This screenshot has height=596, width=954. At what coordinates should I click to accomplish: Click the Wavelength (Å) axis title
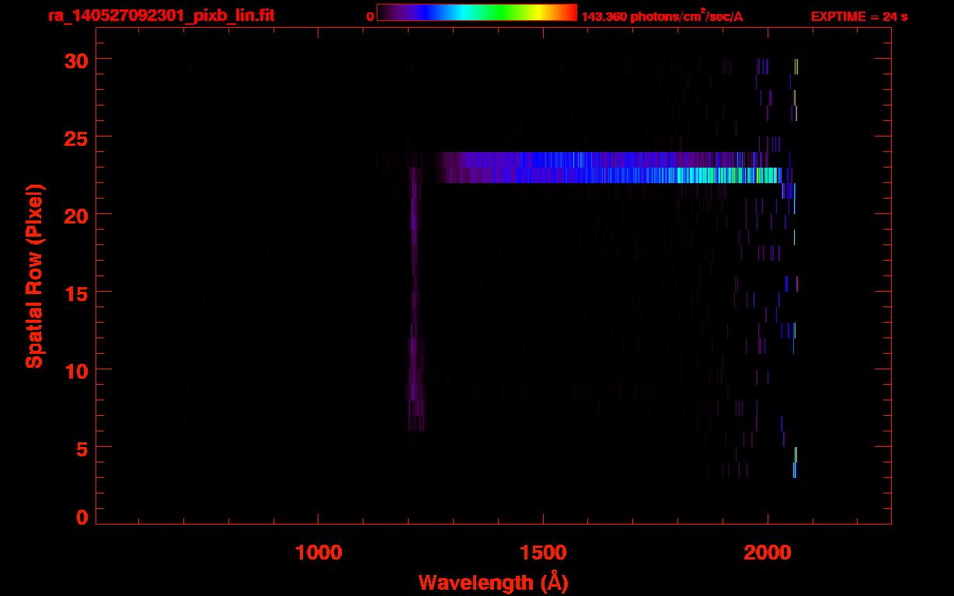493,582
